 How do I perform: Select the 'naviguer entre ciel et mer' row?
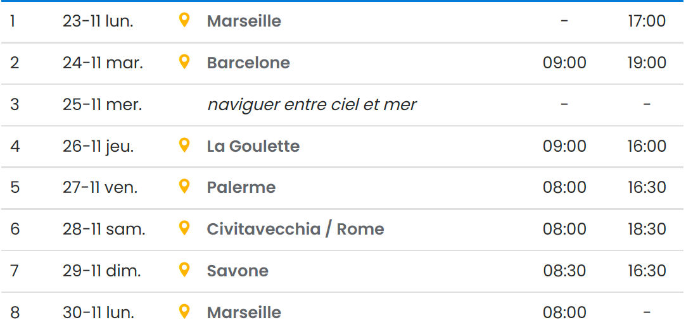coord(312,104)
